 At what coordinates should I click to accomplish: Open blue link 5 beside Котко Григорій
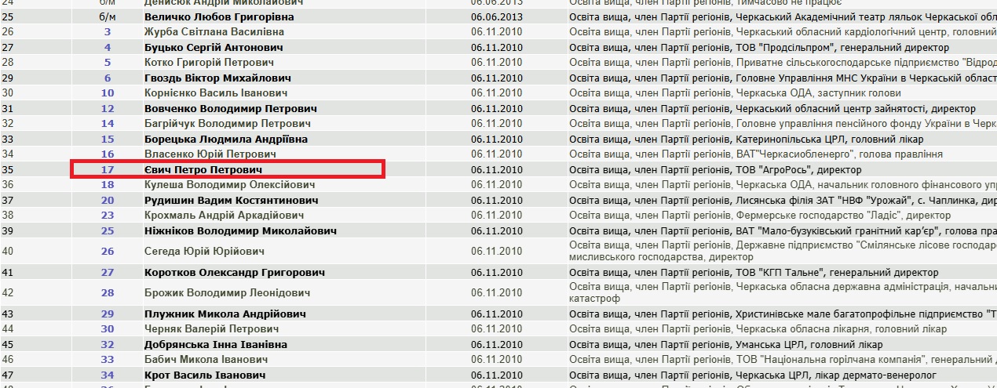tap(108, 63)
